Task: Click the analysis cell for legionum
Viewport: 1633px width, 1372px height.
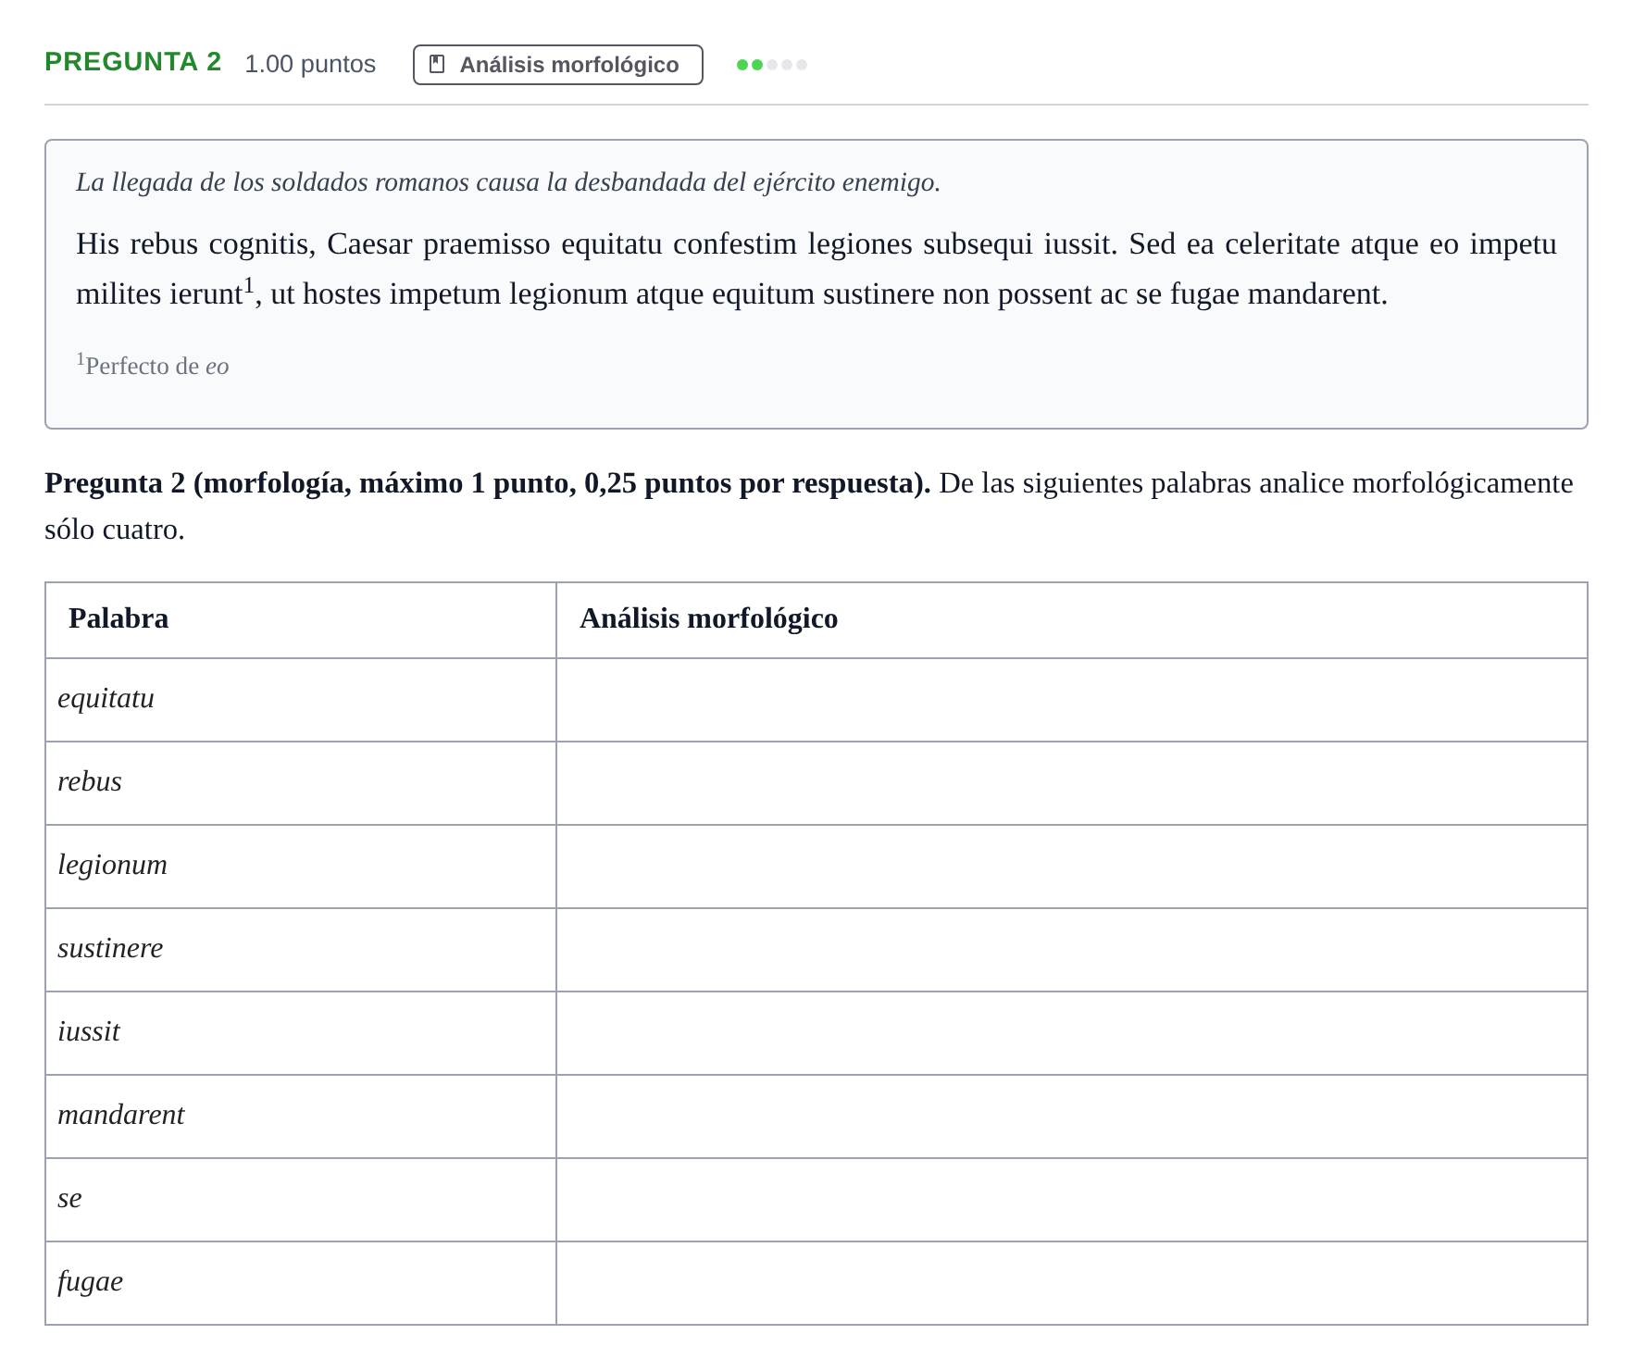Action: pos(1072,867)
